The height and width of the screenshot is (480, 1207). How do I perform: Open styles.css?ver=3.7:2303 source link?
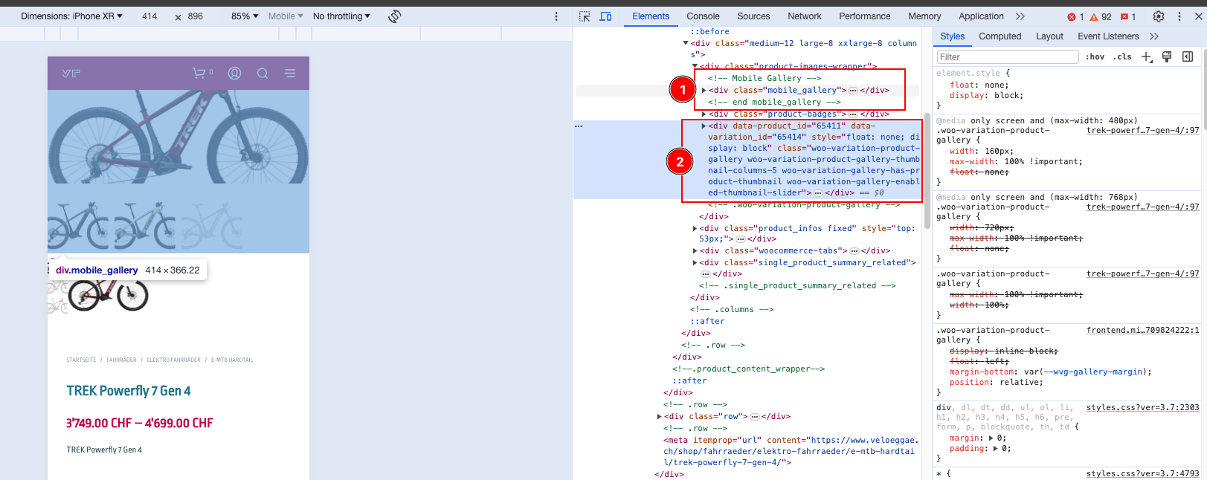click(x=1142, y=407)
